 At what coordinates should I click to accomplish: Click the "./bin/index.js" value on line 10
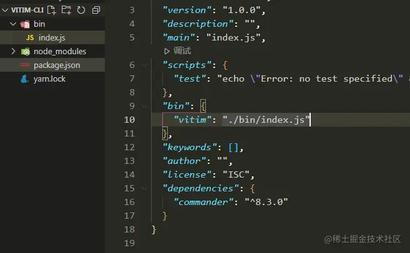pyautogui.click(x=266, y=120)
